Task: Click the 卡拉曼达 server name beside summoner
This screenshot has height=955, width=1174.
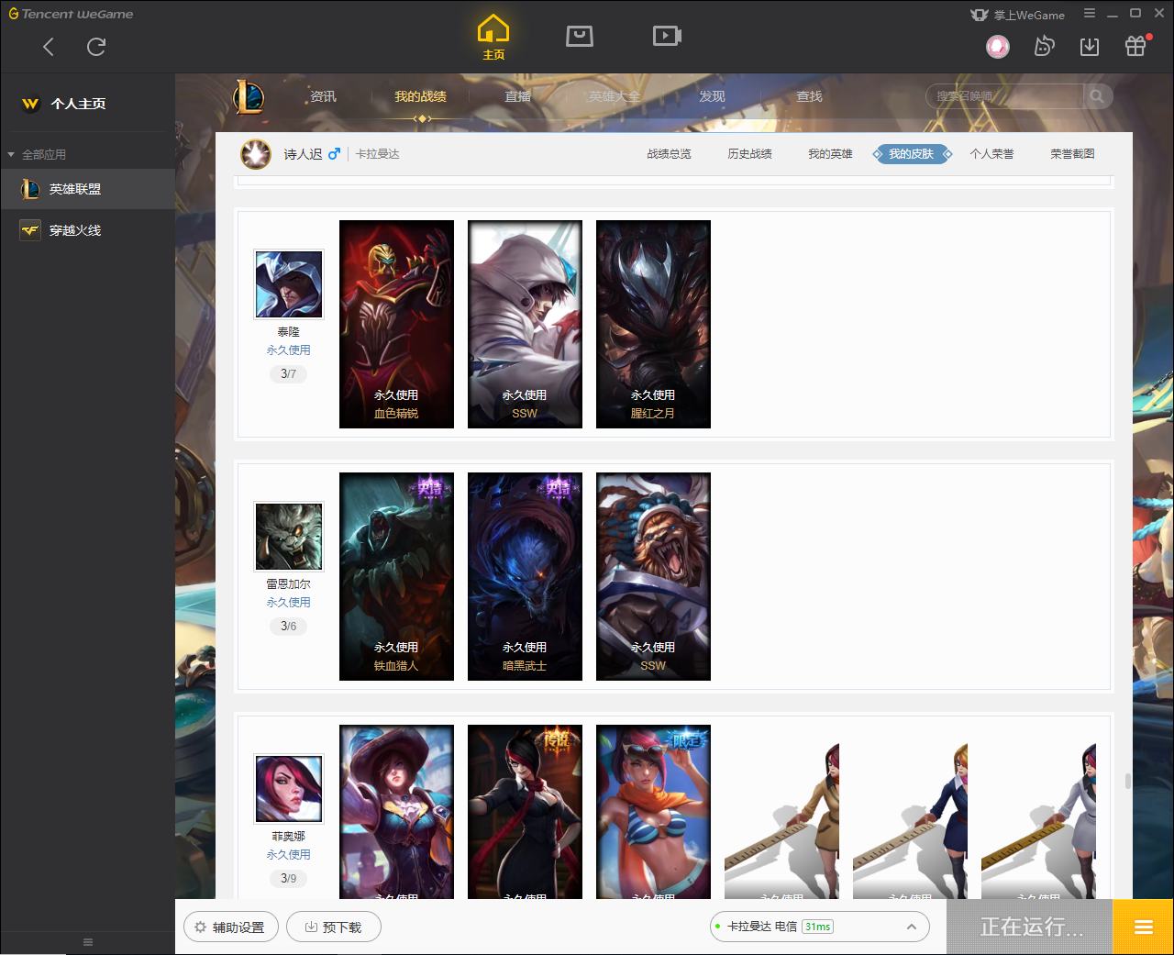Action: click(x=378, y=154)
